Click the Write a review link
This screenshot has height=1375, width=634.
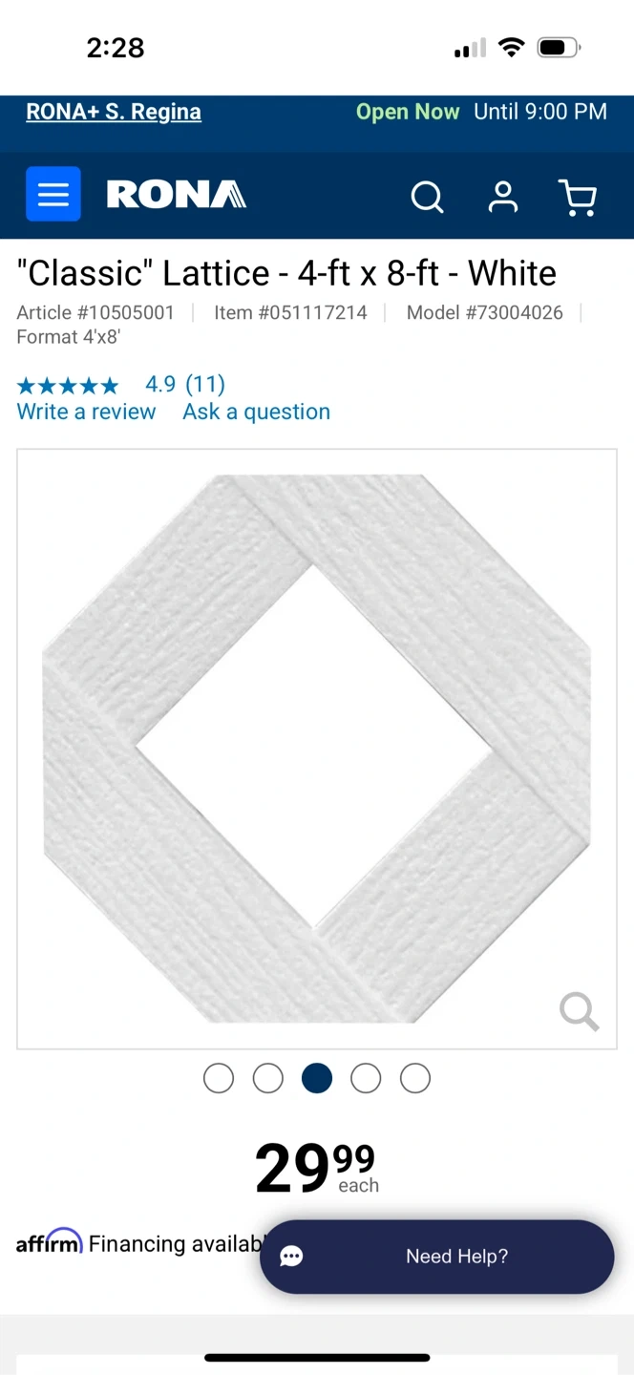pos(86,412)
